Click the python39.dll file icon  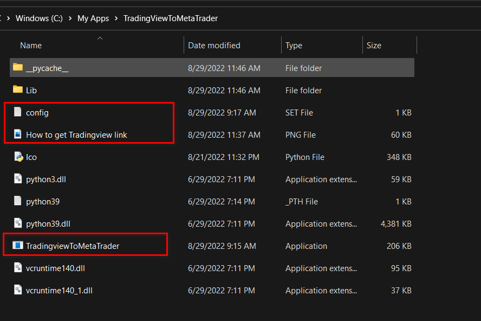[18, 223]
